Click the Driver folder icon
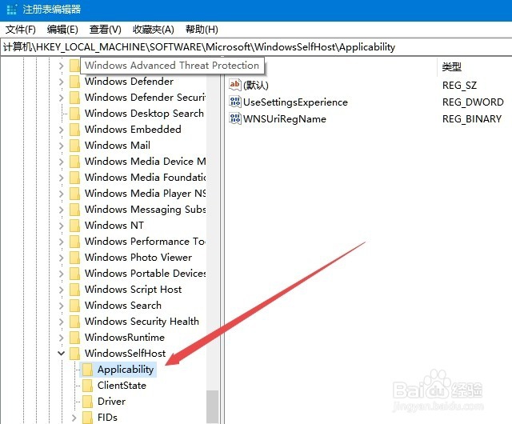 87,402
